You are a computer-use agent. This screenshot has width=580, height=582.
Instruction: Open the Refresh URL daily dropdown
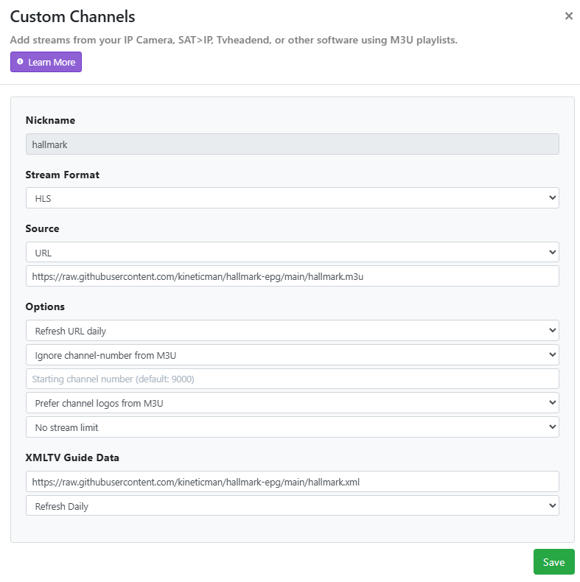292,331
